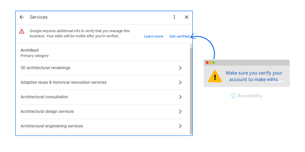Click the red warning triangle icon
Image resolution: width=305 pixels, height=152 pixels.
click(22, 31)
